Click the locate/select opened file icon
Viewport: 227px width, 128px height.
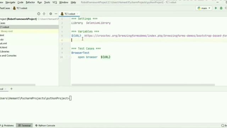coord(39,14)
